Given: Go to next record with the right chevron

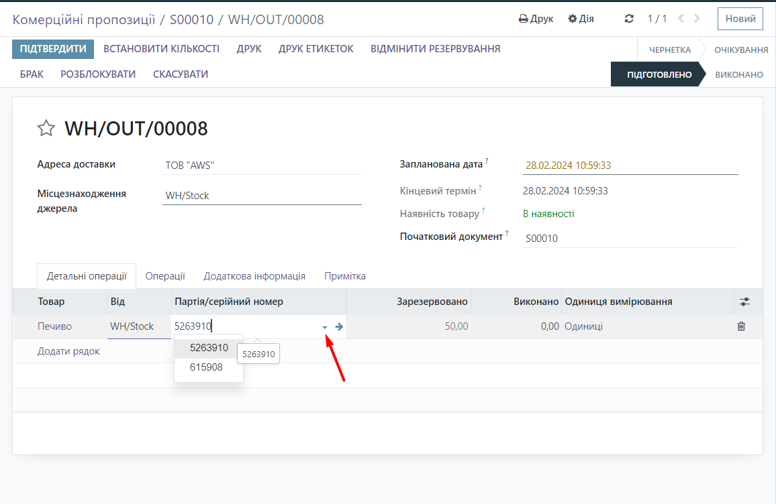Looking at the screenshot, I should coord(697,19).
